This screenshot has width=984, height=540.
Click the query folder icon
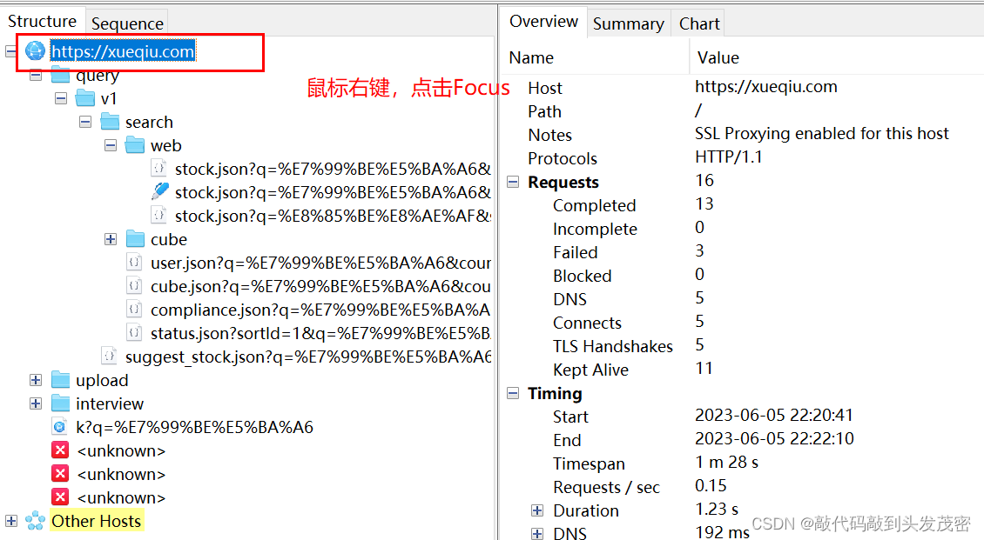(60, 75)
